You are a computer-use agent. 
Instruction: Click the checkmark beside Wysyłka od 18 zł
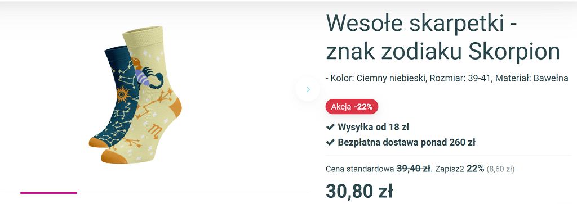point(330,128)
